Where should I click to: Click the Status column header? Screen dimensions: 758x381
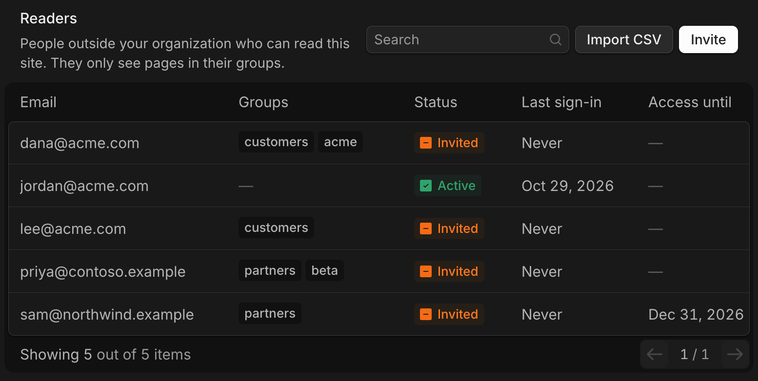[436, 102]
